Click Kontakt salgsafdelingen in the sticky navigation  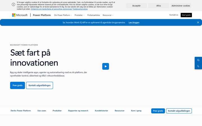179,111
